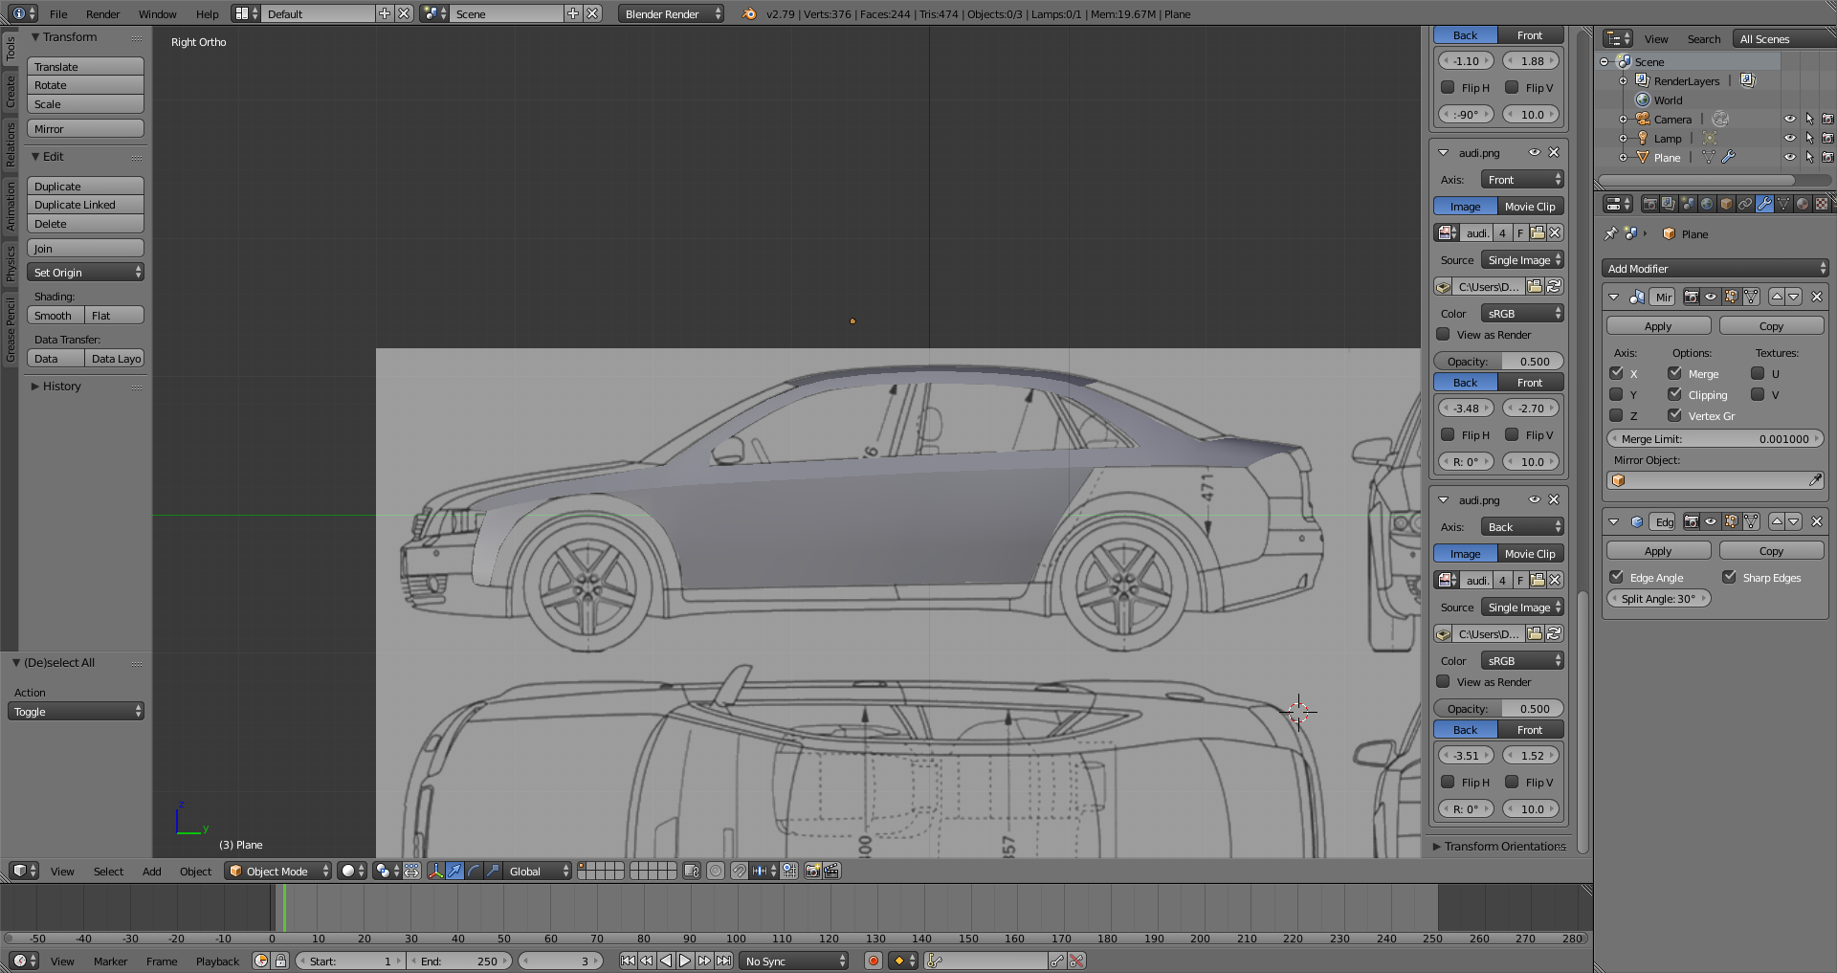Open the Add Modifier dropdown
The height and width of the screenshot is (973, 1837).
click(x=1715, y=269)
